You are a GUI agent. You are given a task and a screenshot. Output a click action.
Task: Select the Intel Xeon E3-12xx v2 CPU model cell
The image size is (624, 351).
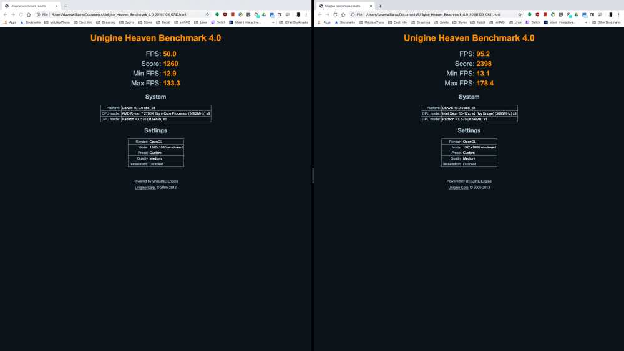click(x=479, y=113)
